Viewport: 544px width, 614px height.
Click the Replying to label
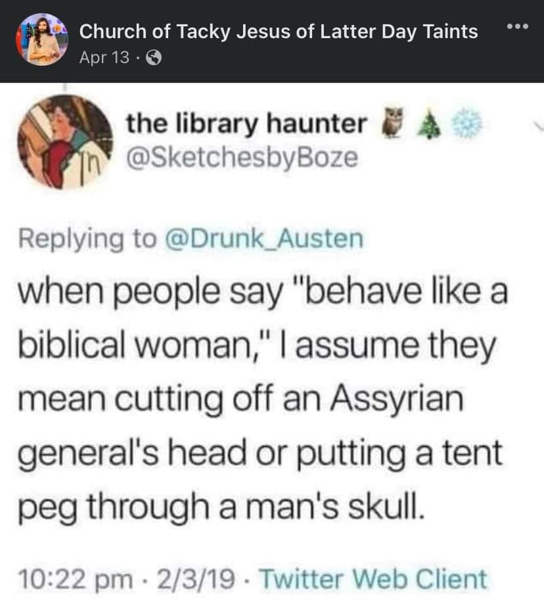87,239
